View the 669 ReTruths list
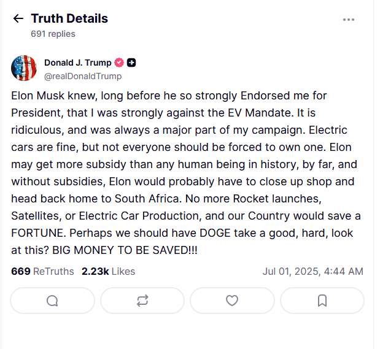The height and width of the screenshot is (349, 380). click(x=42, y=271)
